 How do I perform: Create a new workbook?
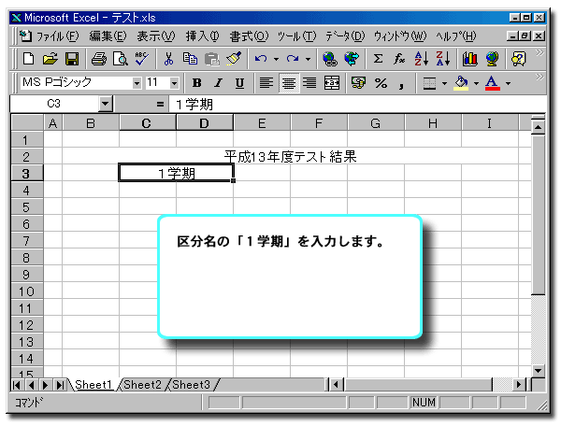point(28,59)
